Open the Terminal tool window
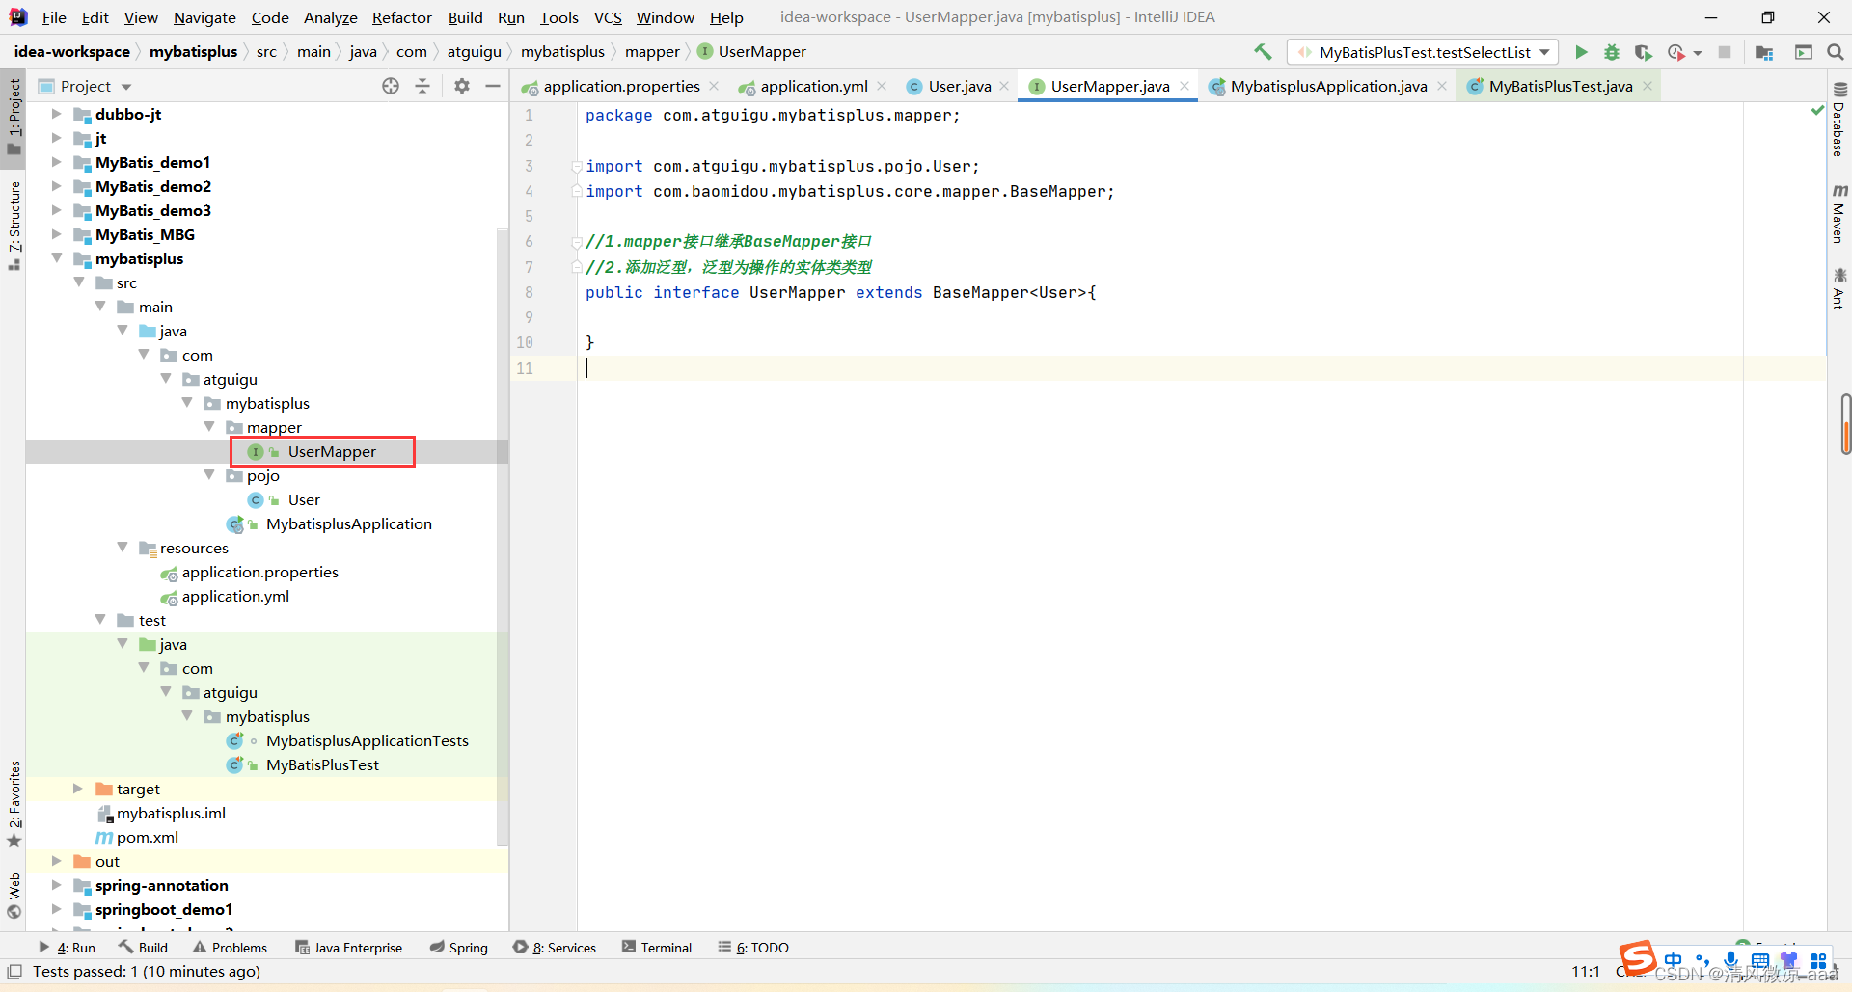The height and width of the screenshot is (992, 1852). point(657,948)
